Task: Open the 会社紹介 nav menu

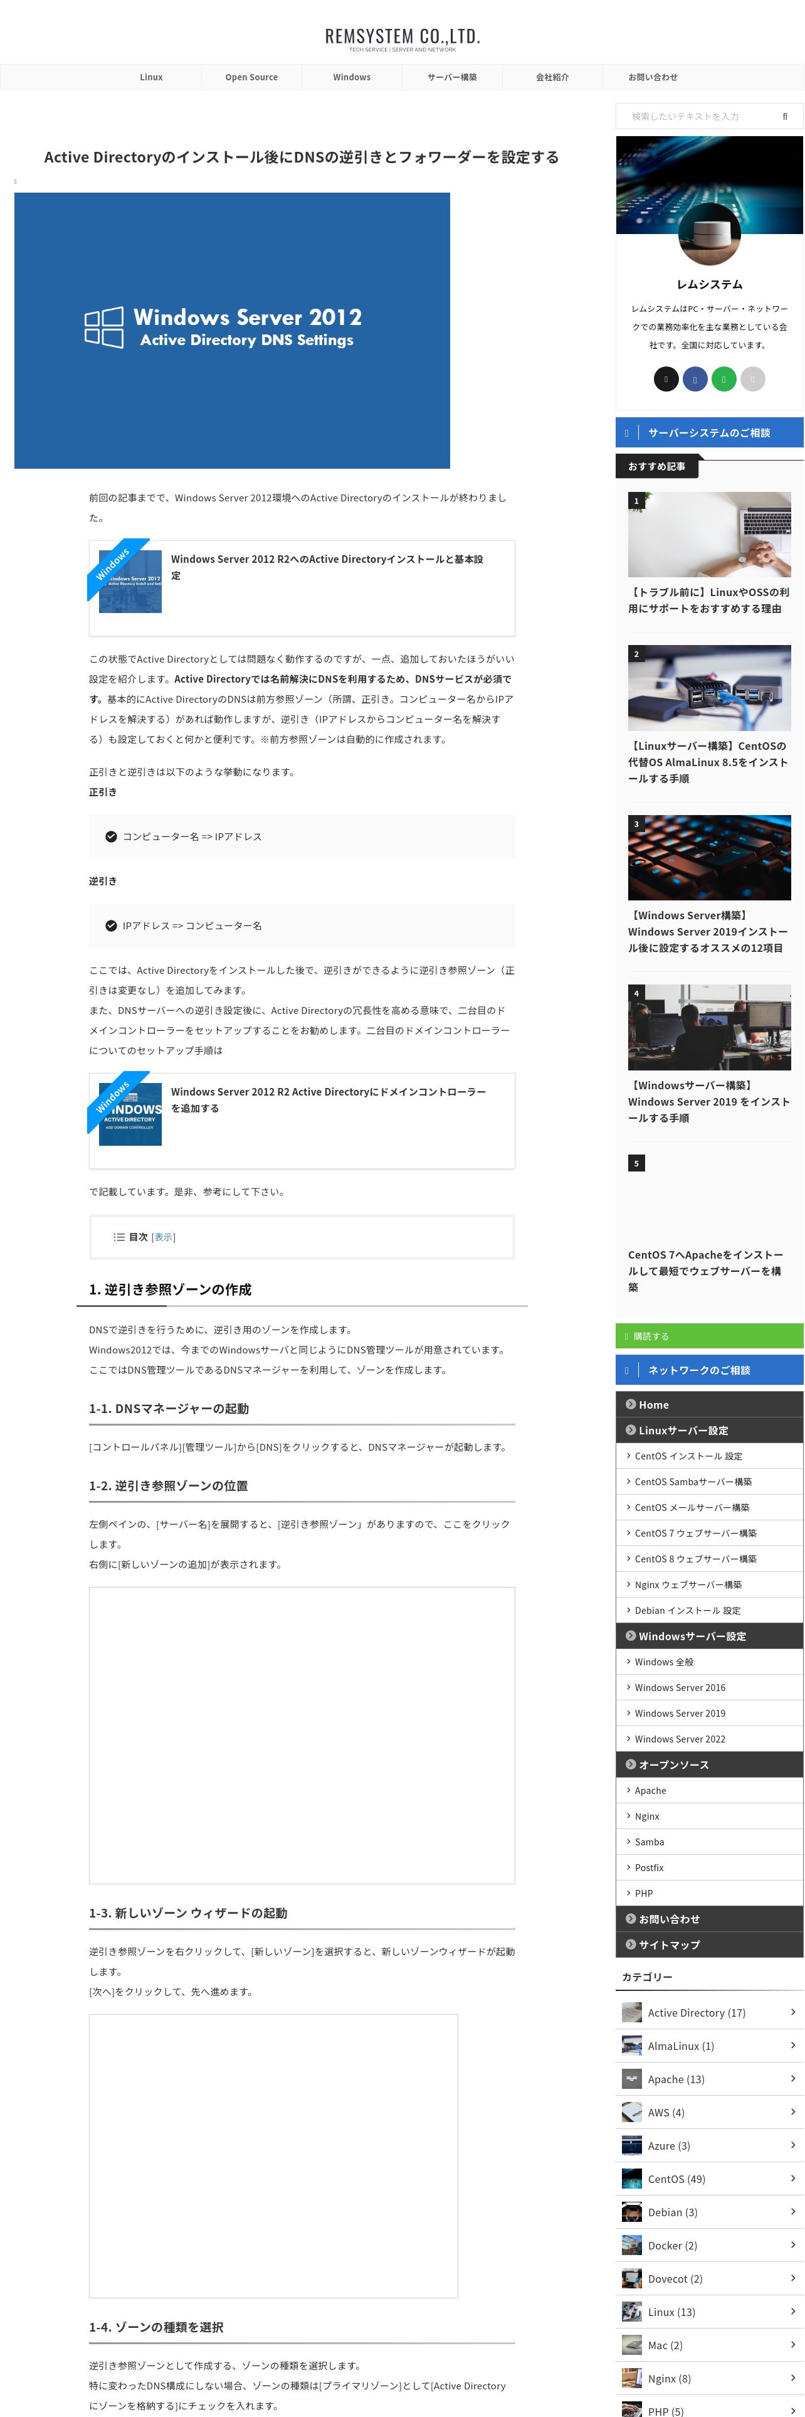Action: pyautogui.click(x=552, y=77)
